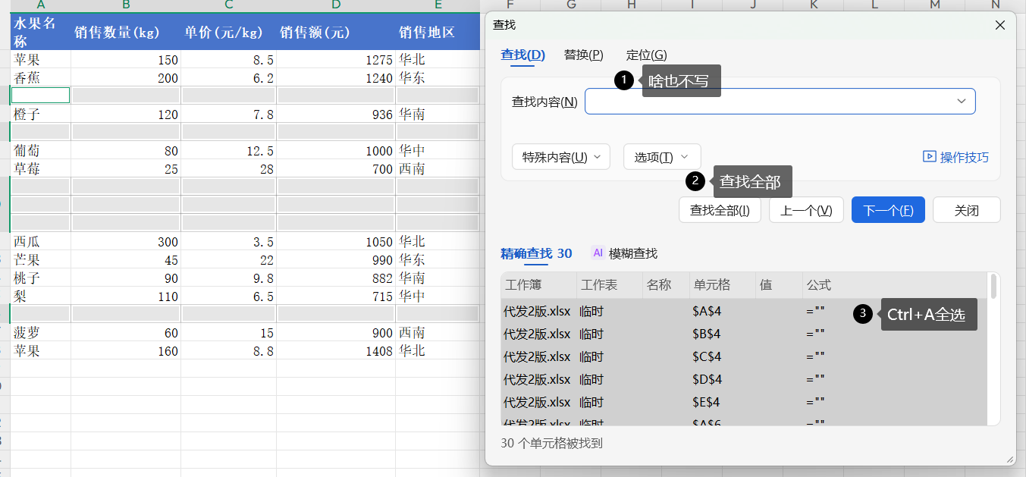Select the result row for $A$4
The height and width of the screenshot is (477, 1026).
pos(744,311)
